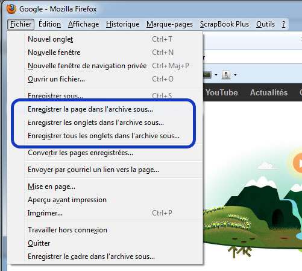
Task: Open the Actualités link
Action: pos(269,92)
